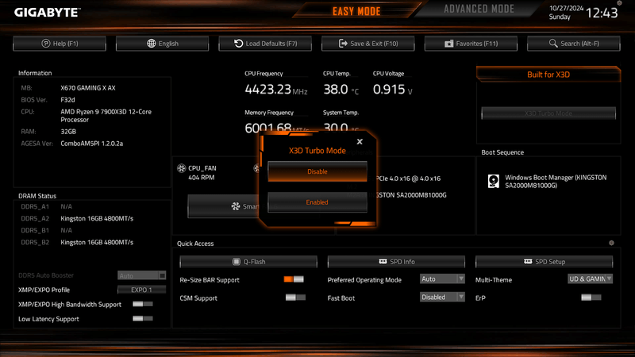Screen dimensions: 635x357
Task: Click the Built for X3D header
Action: pos(548,75)
